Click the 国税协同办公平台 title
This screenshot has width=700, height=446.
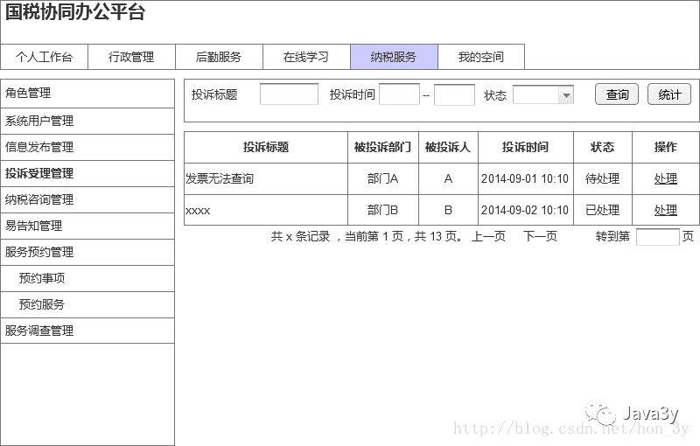(x=75, y=12)
